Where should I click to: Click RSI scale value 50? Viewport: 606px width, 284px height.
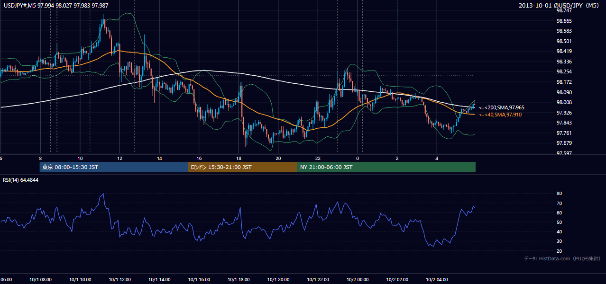pyautogui.click(x=559, y=222)
